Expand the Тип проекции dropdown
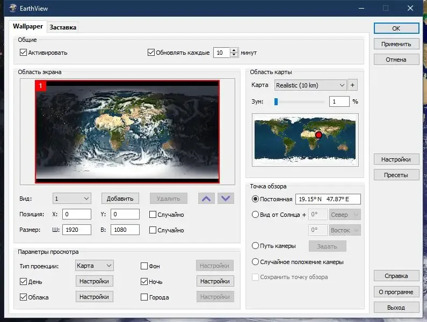427x322 pixels. coord(94,265)
